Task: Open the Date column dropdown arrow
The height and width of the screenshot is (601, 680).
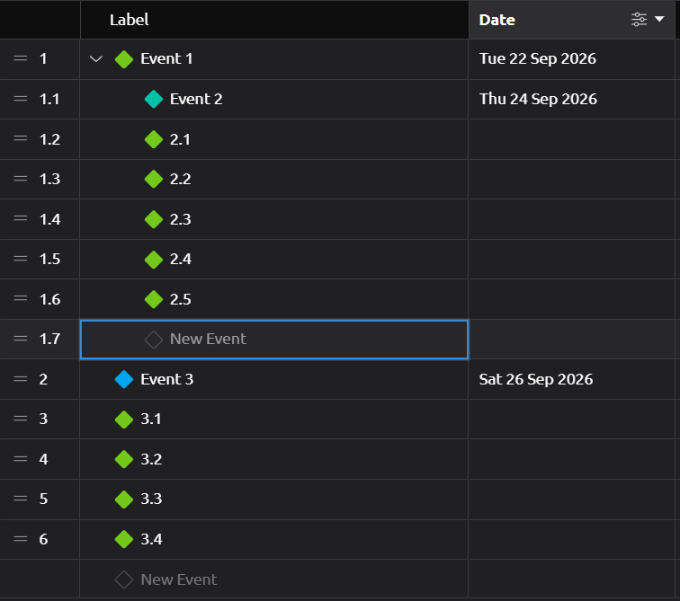Action: click(x=659, y=19)
